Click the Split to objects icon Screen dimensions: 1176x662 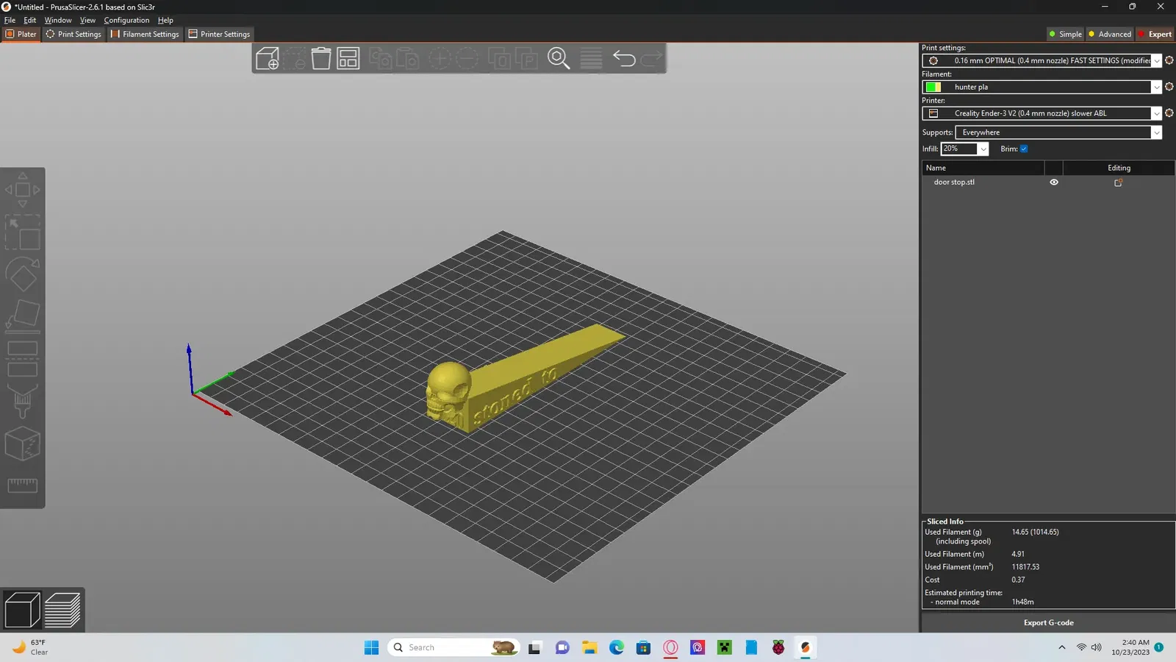500,58
